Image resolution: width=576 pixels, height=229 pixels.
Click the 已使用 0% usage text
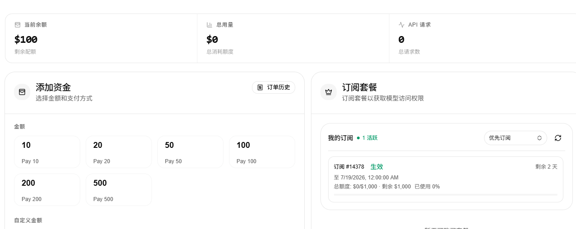pos(427,187)
